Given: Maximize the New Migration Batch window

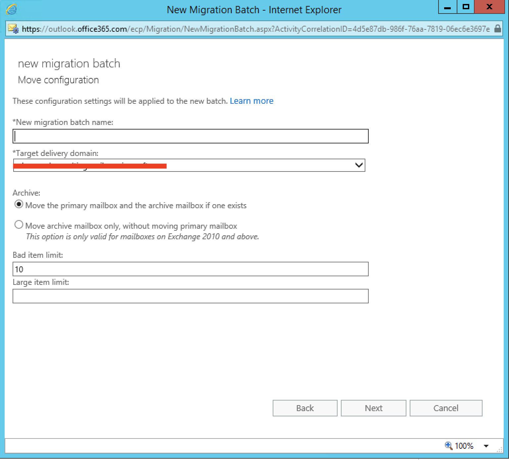Looking at the screenshot, I should pos(466,7).
